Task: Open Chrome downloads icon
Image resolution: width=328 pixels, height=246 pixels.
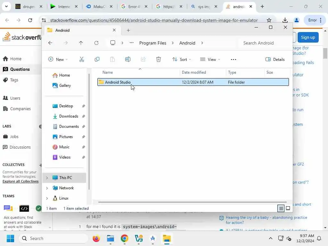Action: point(285,20)
